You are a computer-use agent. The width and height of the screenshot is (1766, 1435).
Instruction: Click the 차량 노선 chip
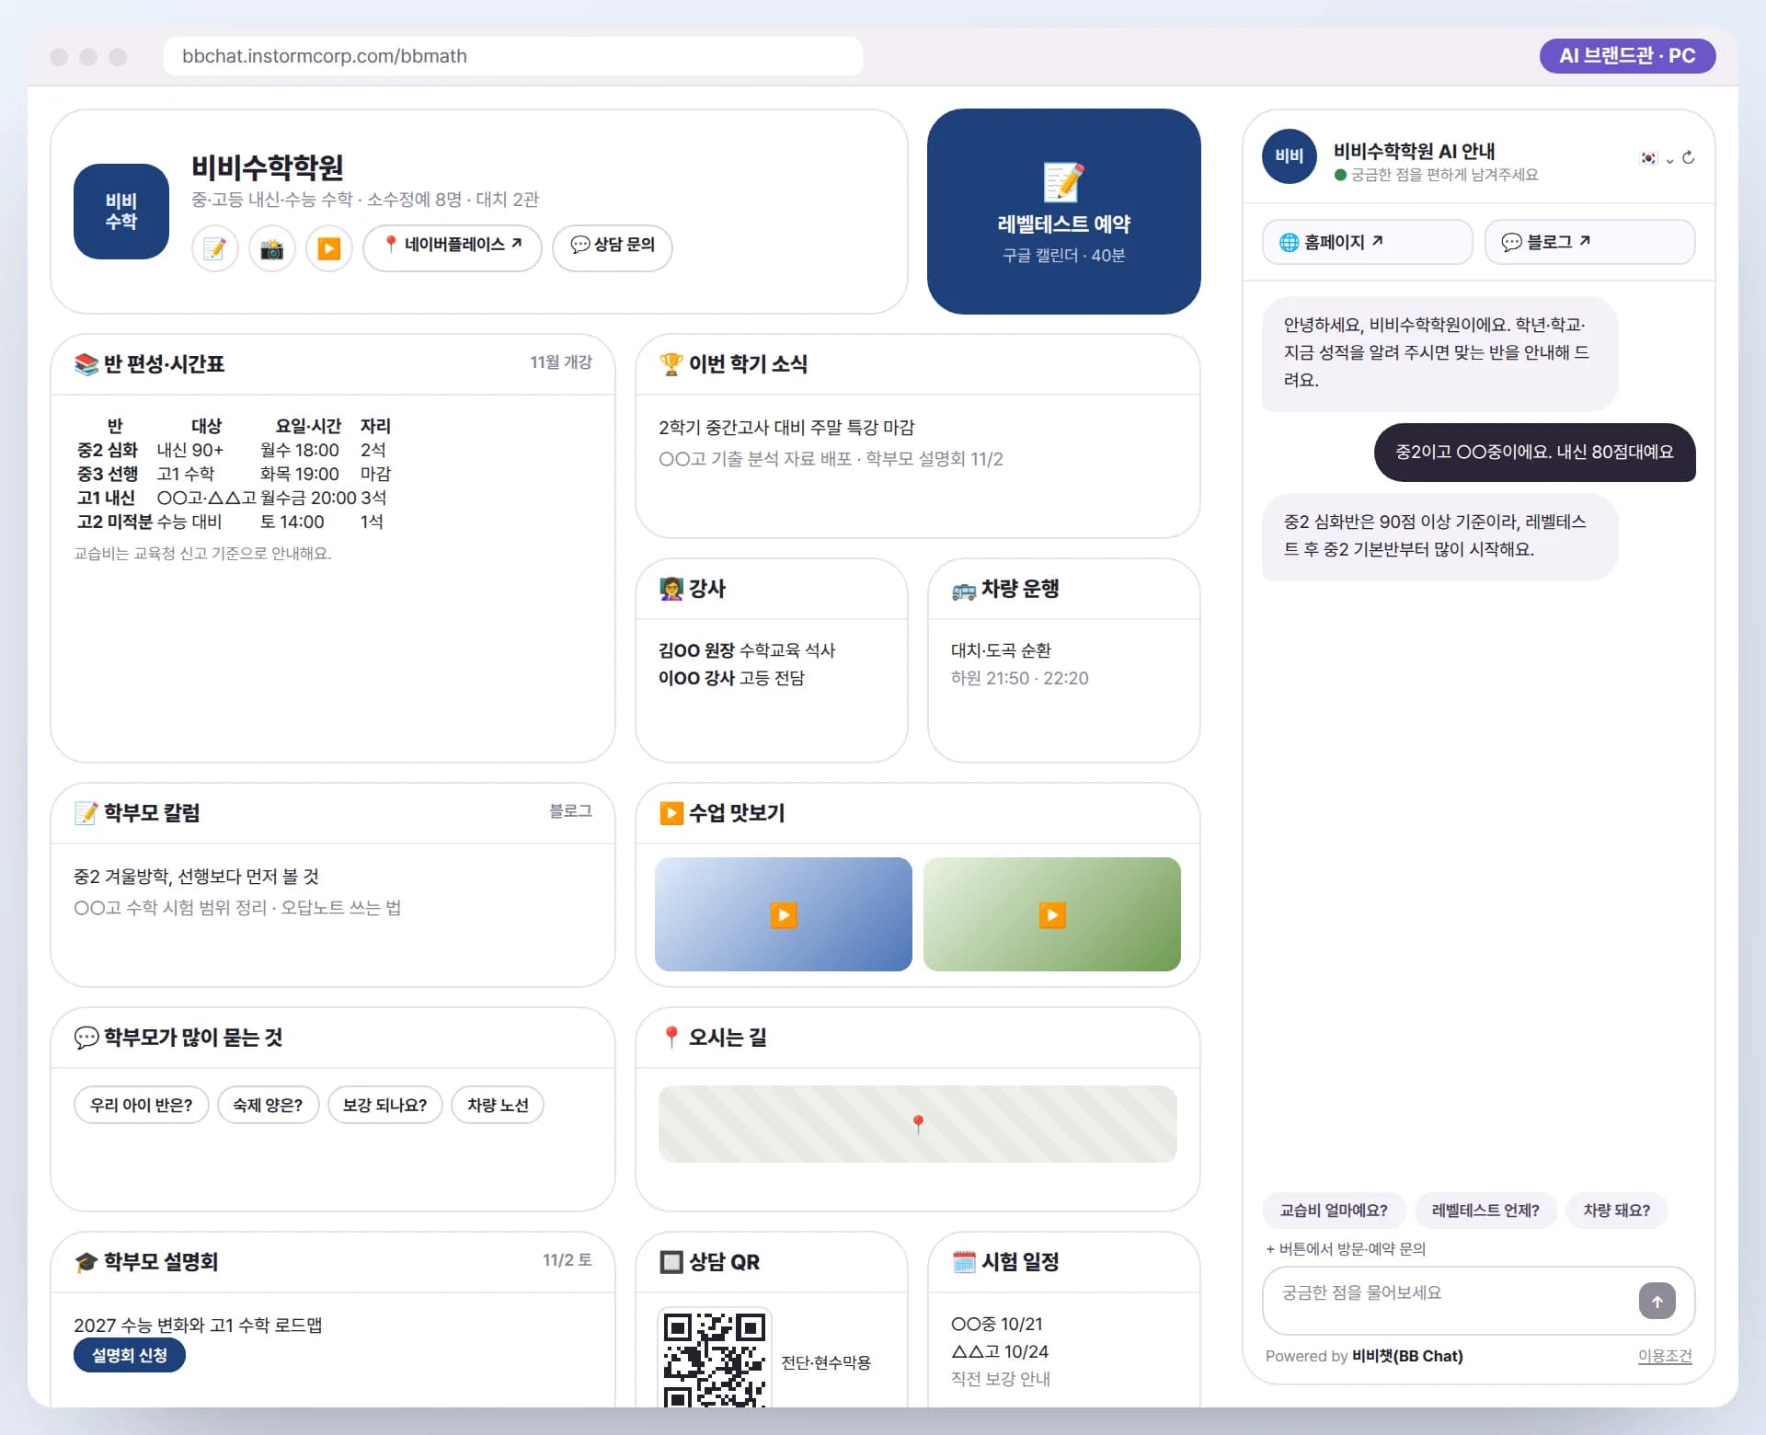point(498,1105)
